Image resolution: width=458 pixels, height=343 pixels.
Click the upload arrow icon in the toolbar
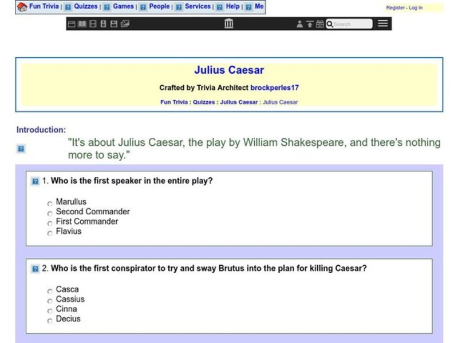click(310, 24)
